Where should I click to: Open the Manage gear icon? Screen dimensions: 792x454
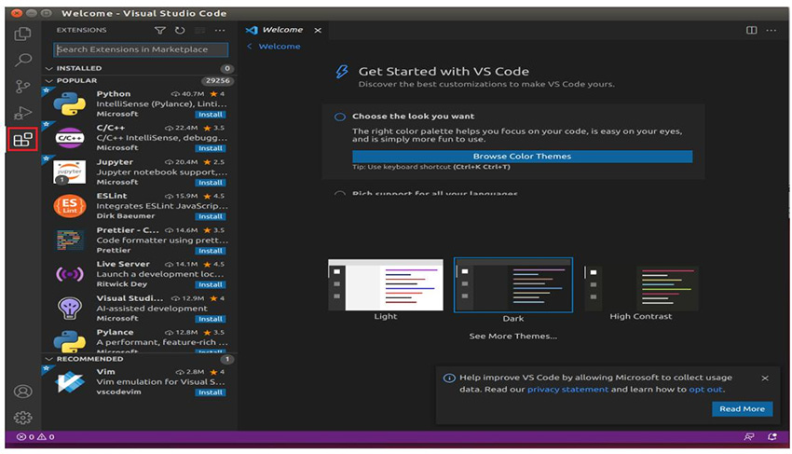pyautogui.click(x=22, y=418)
